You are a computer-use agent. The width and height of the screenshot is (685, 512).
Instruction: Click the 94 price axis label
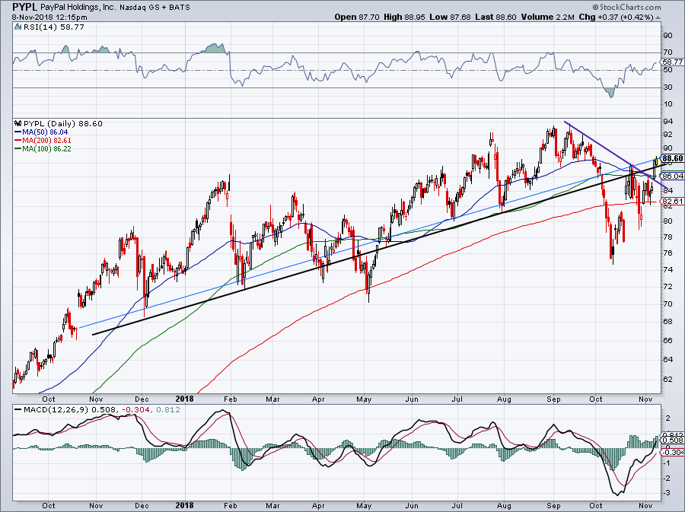coord(668,122)
